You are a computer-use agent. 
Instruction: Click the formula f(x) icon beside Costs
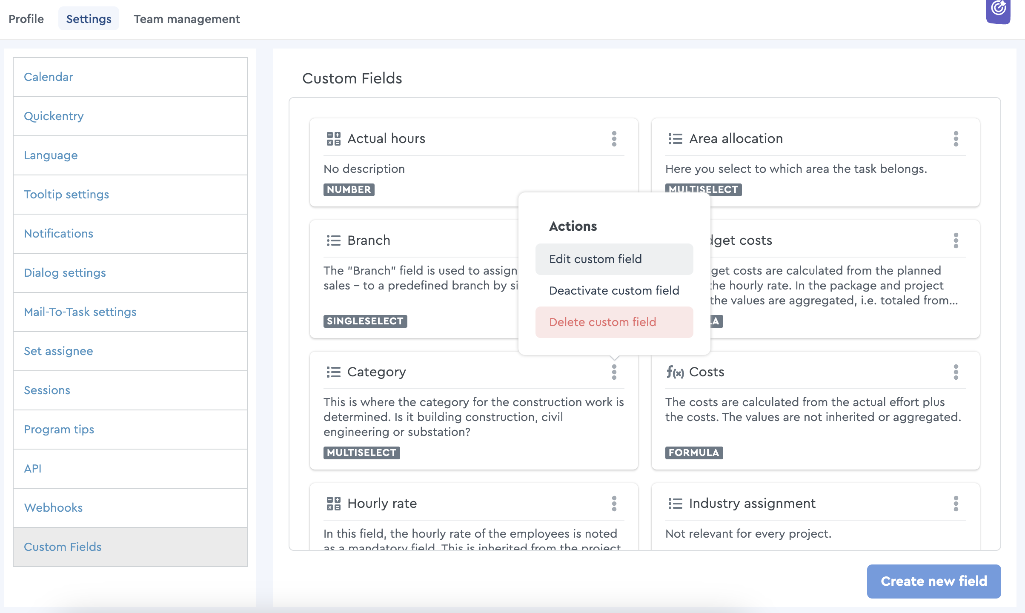(676, 372)
